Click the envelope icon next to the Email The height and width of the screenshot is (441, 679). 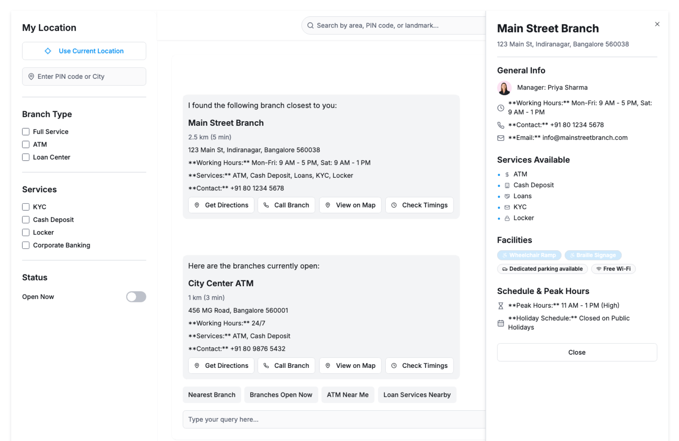[501, 138]
